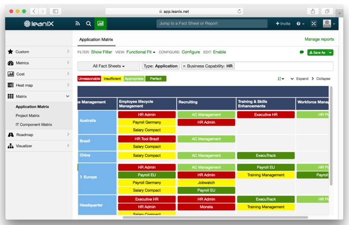Click the Safari address bar
The height and width of the screenshot is (225, 349).
coord(174,11)
